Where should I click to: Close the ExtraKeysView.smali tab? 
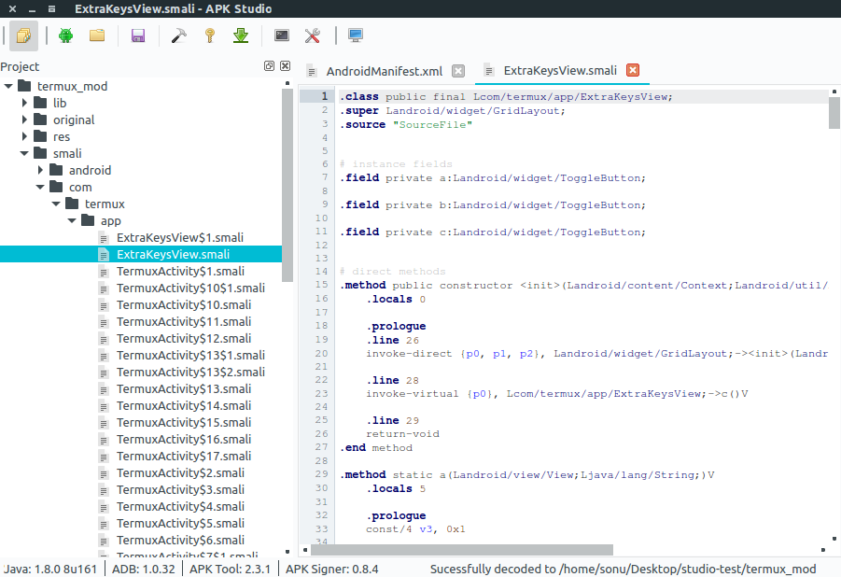tap(633, 70)
